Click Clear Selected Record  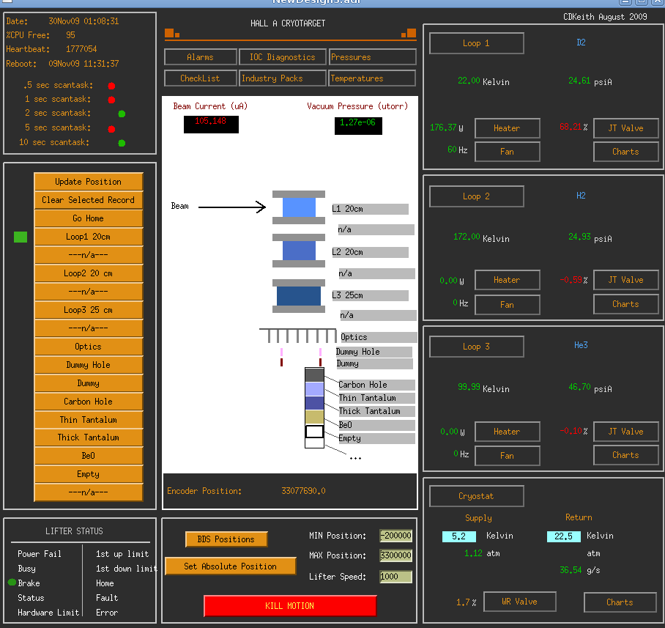pyautogui.click(x=88, y=200)
